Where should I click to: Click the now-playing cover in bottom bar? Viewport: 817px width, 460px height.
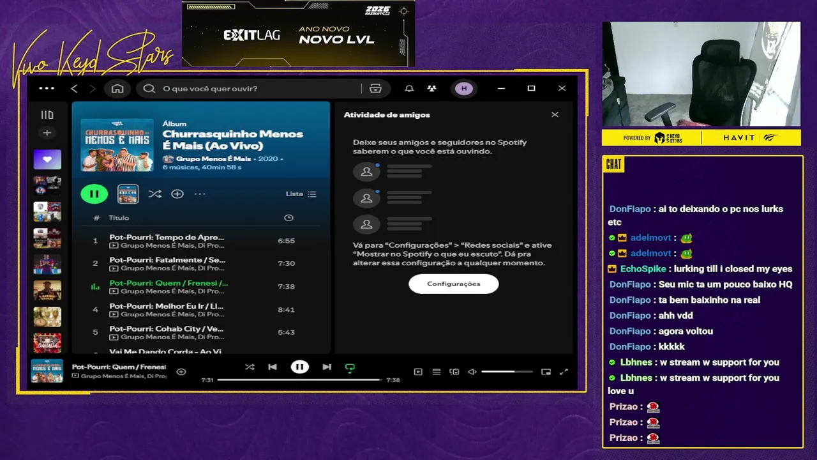point(47,371)
